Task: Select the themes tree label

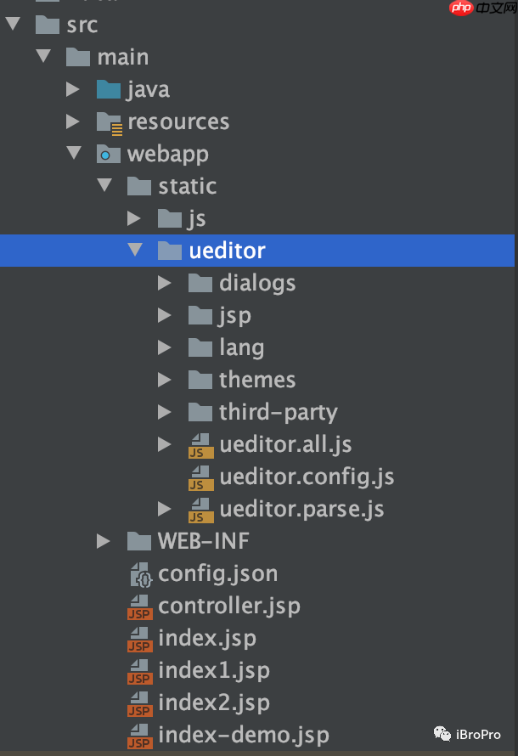Action: (x=257, y=380)
